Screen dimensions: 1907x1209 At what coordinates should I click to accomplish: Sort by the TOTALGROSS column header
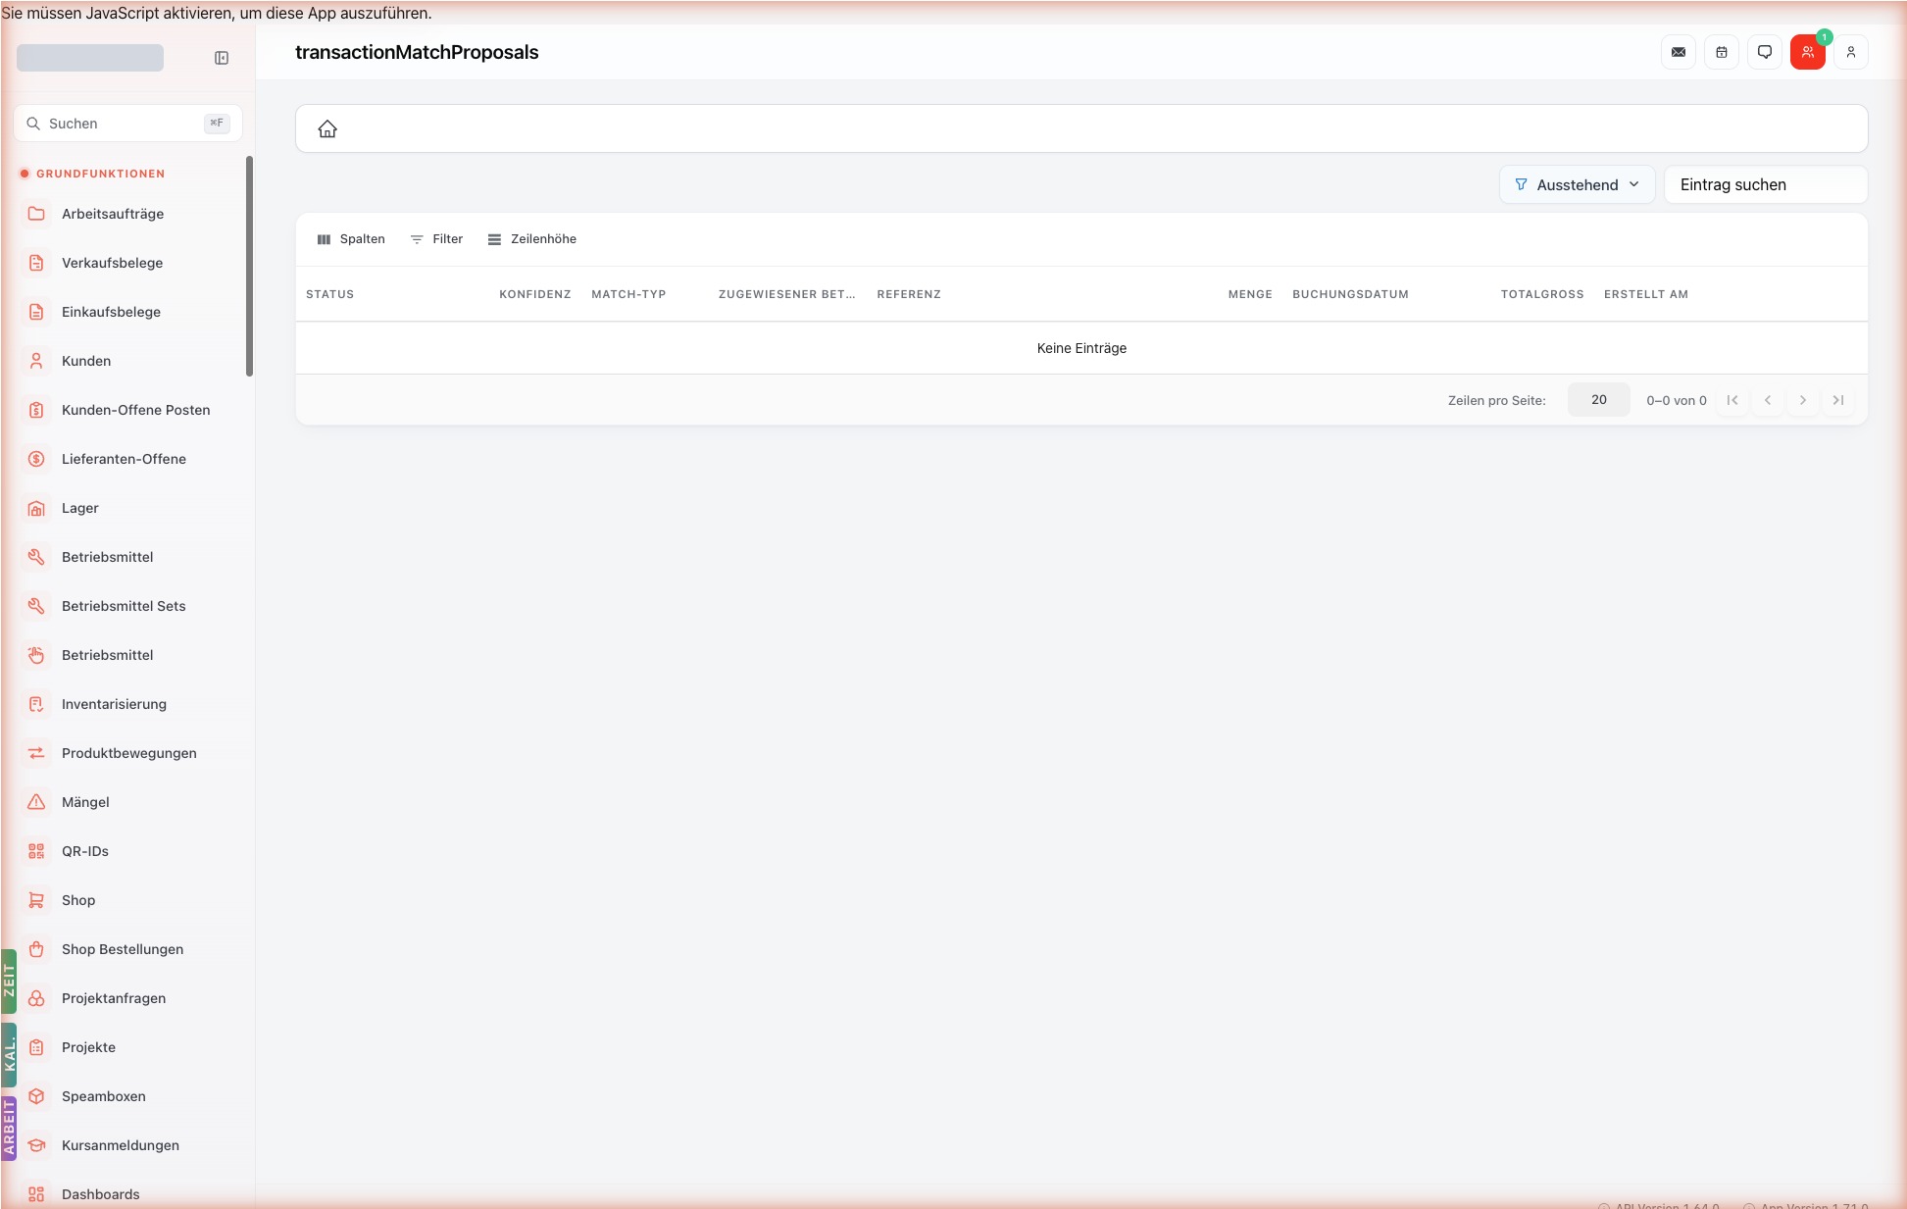pos(1542,294)
